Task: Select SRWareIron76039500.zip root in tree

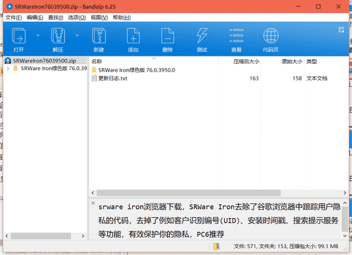Action: point(44,60)
